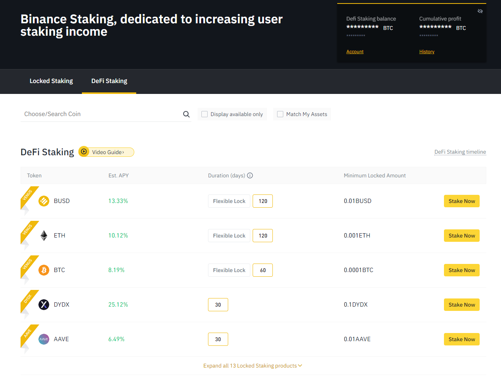Click the Cumulative profit label
Image resolution: width=501 pixels, height=392 pixels.
(x=440, y=19)
